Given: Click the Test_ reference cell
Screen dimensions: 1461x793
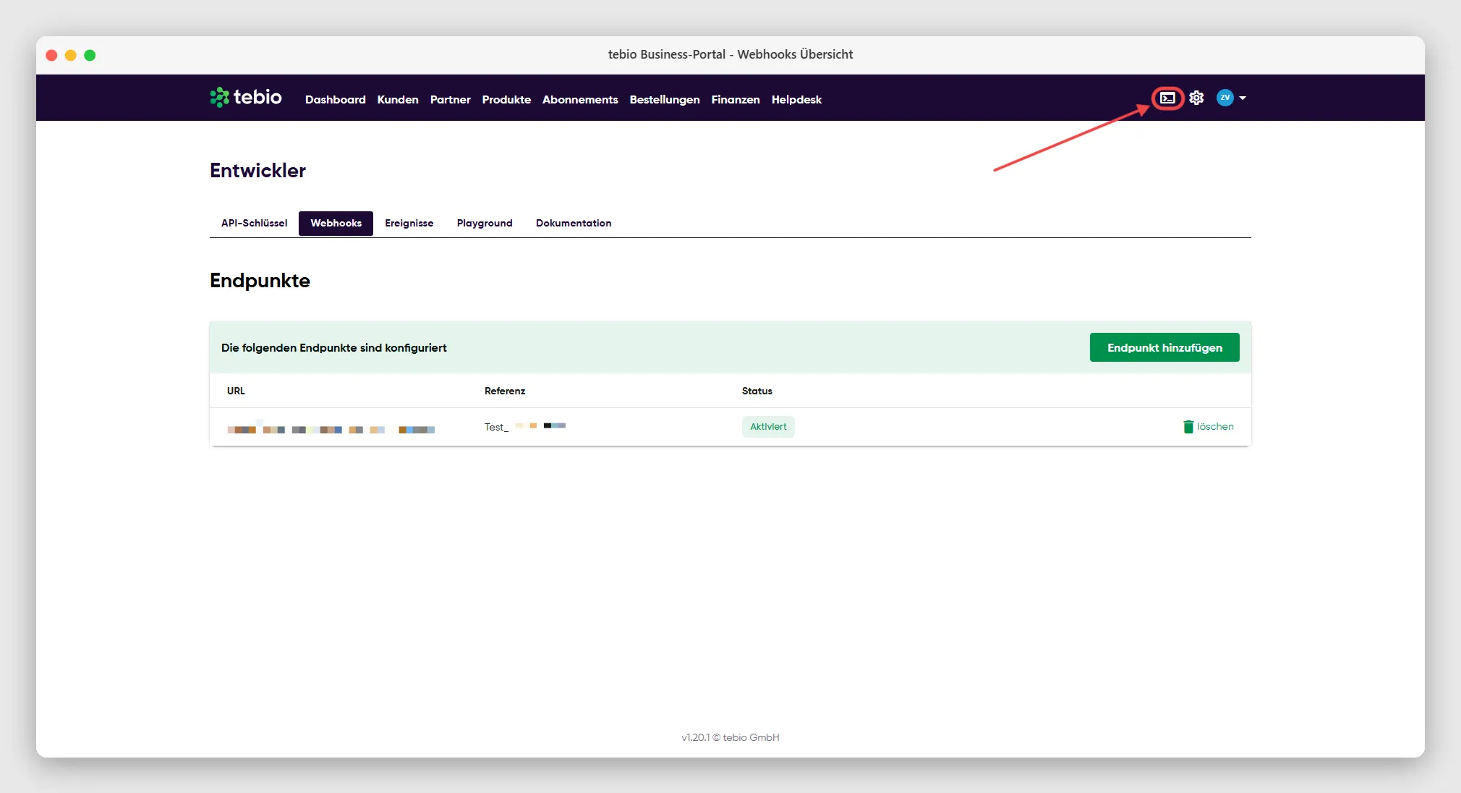Looking at the screenshot, I should click(x=525, y=427).
